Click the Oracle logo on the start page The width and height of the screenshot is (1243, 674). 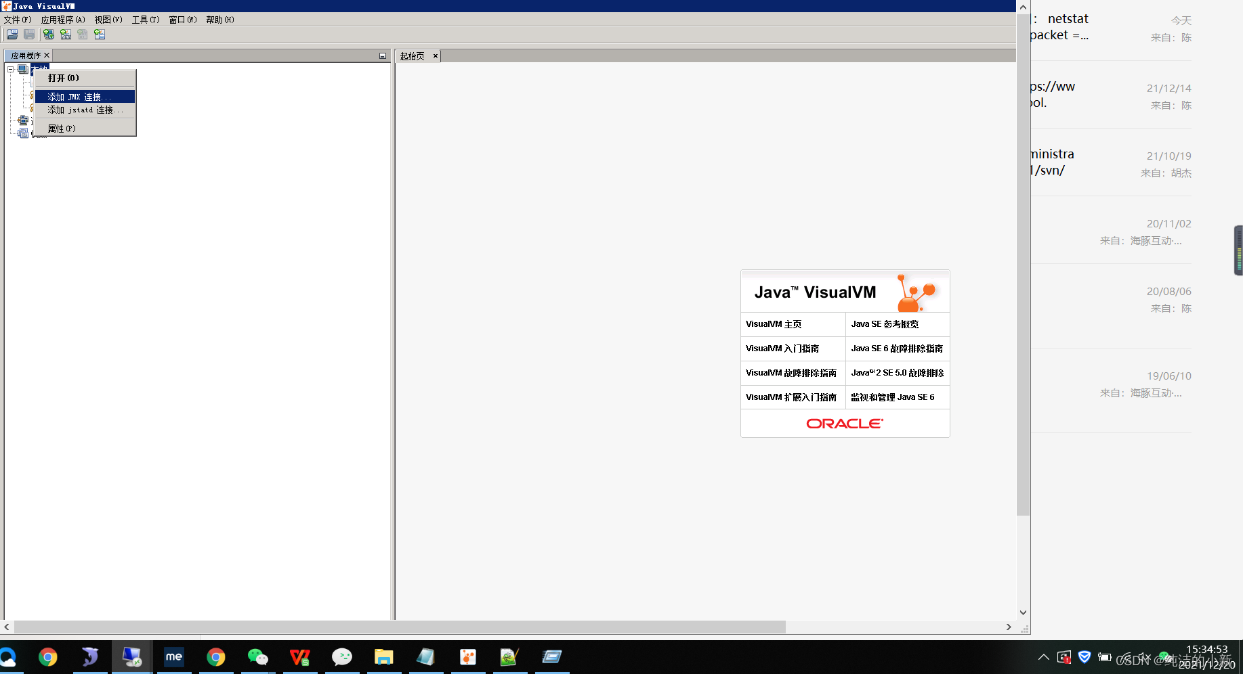click(x=845, y=424)
